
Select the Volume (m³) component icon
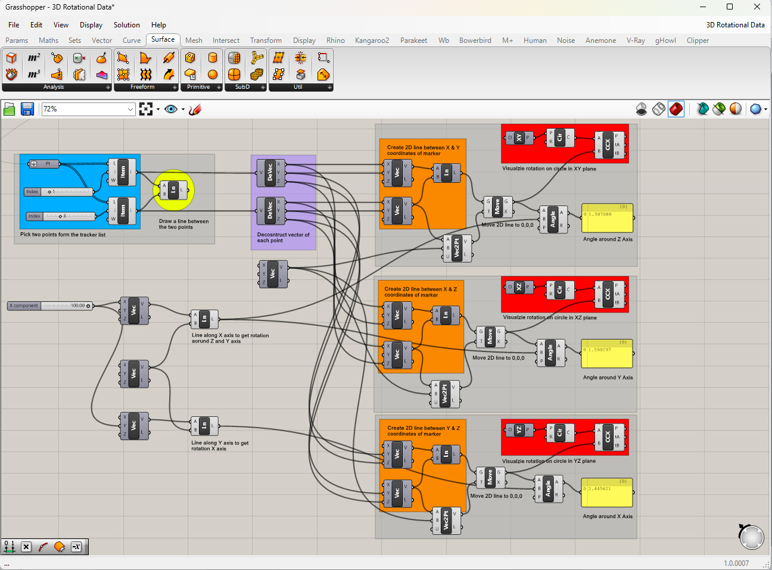34,74
